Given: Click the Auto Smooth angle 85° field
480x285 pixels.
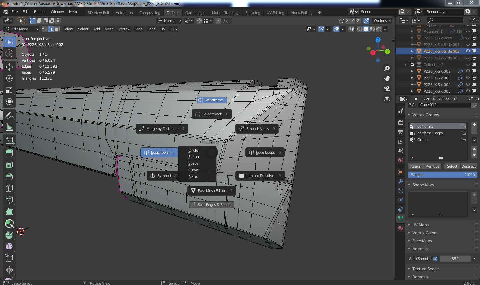Looking at the screenshot, I should click(455, 259).
